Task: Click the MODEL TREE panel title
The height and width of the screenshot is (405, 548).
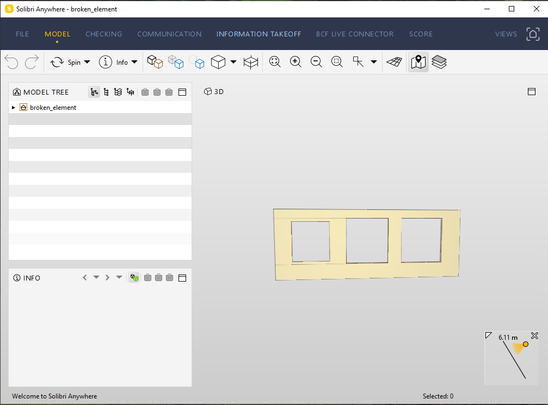Action: point(46,92)
